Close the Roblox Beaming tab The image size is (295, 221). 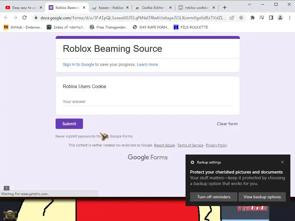pos(84,8)
